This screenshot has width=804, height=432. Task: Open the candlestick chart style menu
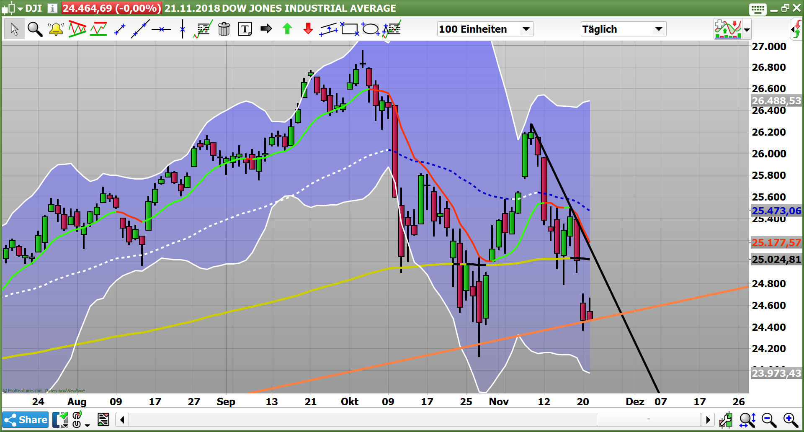coord(12,8)
